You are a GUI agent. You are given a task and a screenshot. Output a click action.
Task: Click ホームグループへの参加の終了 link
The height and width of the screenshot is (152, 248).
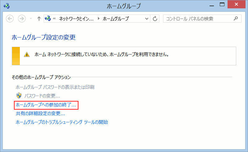click(x=46, y=105)
